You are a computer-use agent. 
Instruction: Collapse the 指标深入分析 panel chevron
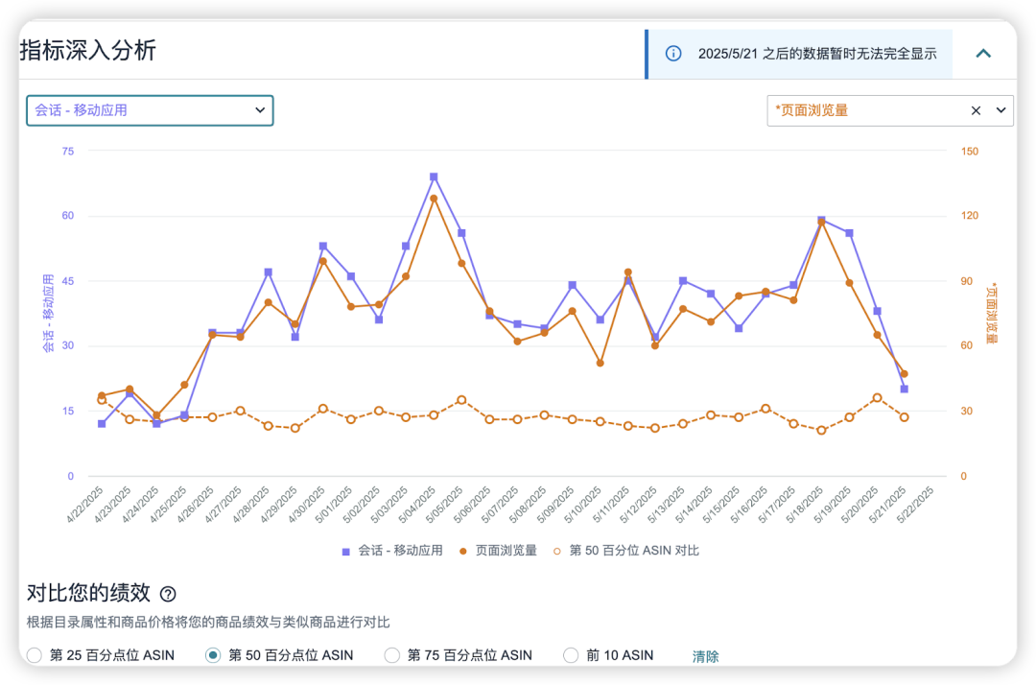[x=983, y=54]
